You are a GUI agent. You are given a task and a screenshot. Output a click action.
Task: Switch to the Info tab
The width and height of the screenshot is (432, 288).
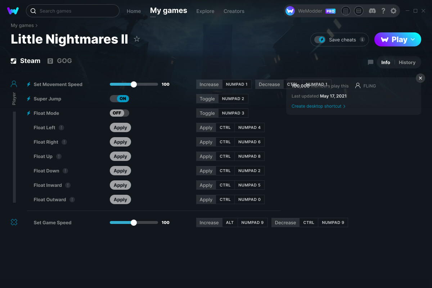[386, 62]
